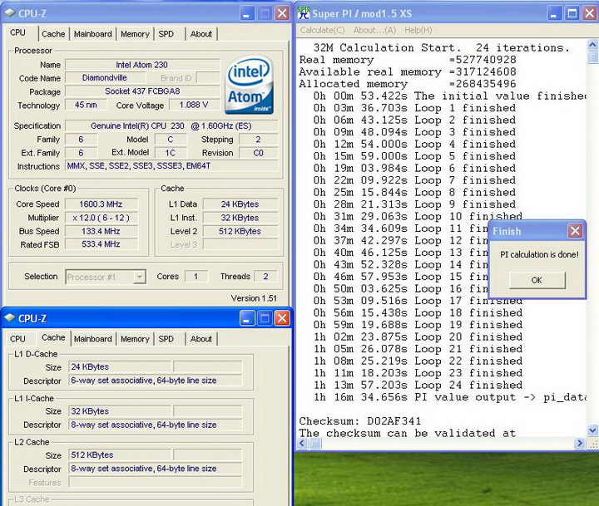Screen dimensions: 599x506
Task: Click the Checksum: D02AF341 line
Action: (x=360, y=421)
